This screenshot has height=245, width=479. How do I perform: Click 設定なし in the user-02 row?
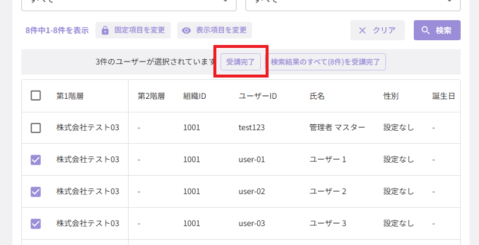[x=398, y=192]
